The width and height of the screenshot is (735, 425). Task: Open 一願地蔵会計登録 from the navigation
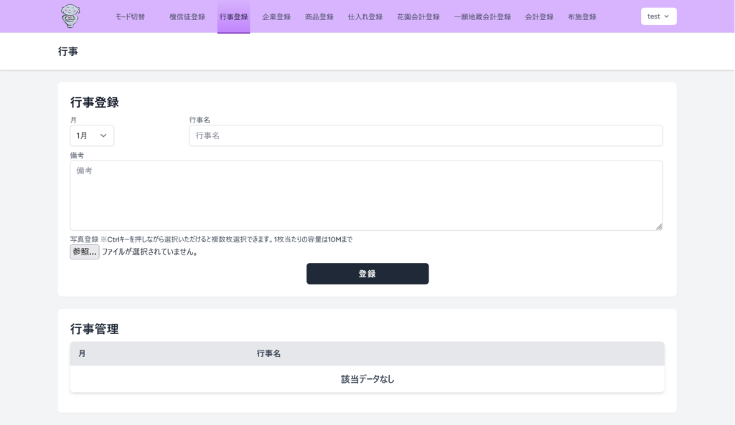[x=482, y=16]
